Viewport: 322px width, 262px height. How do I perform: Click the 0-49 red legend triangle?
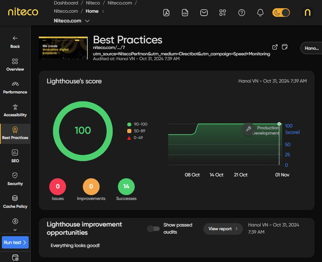[129, 138]
